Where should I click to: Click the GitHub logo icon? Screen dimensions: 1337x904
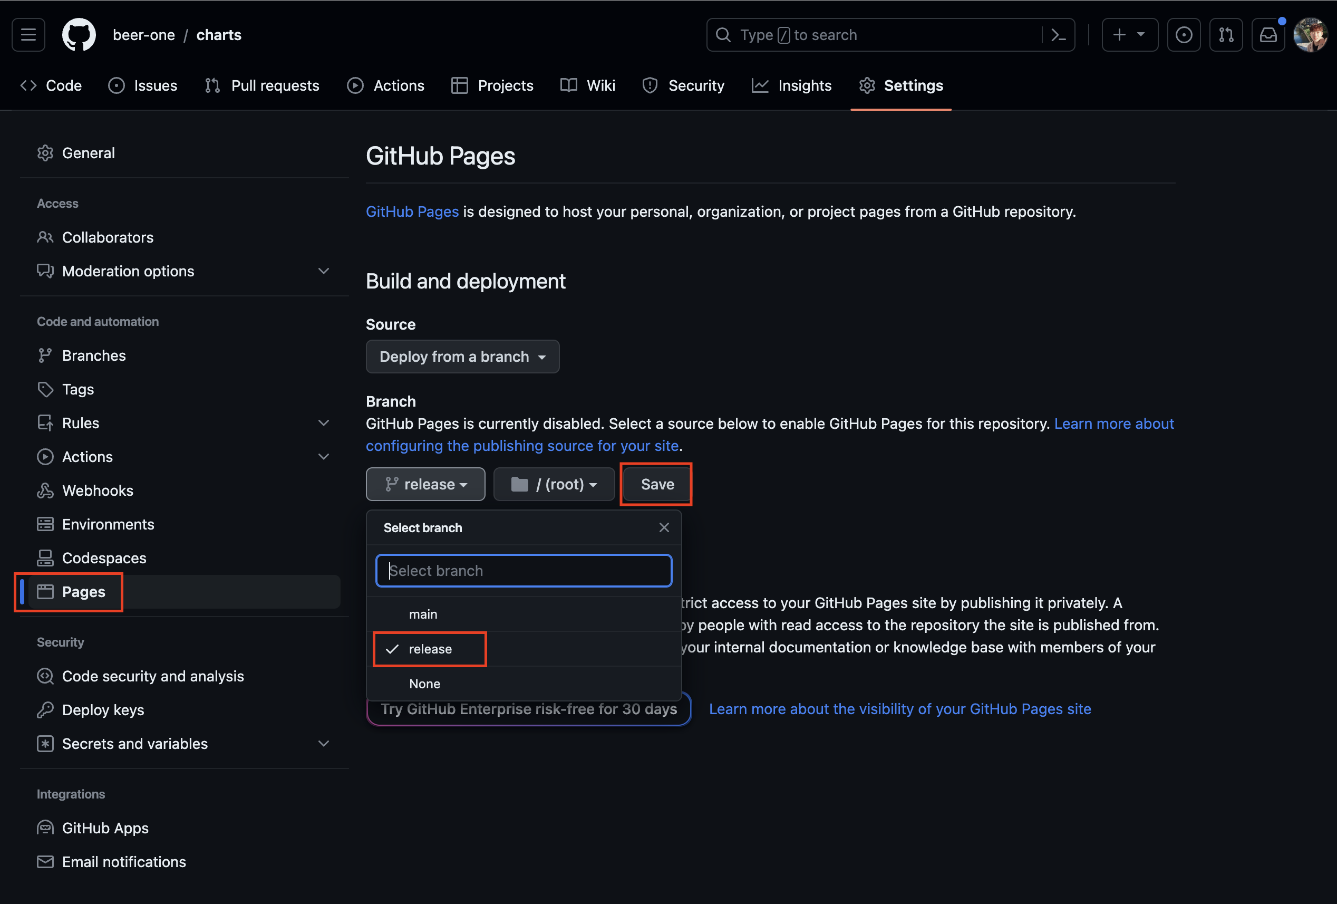pos(79,35)
